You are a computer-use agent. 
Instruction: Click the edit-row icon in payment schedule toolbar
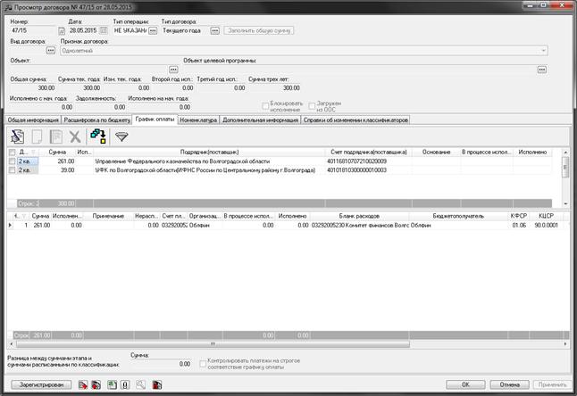18,136
